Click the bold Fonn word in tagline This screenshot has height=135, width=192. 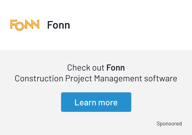(116, 67)
